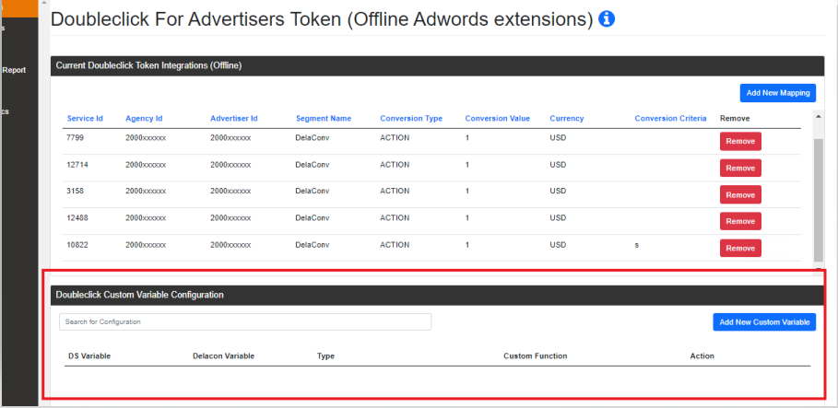Sort table by Conversion Type column
This screenshot has height=408, width=838.
[x=411, y=119]
